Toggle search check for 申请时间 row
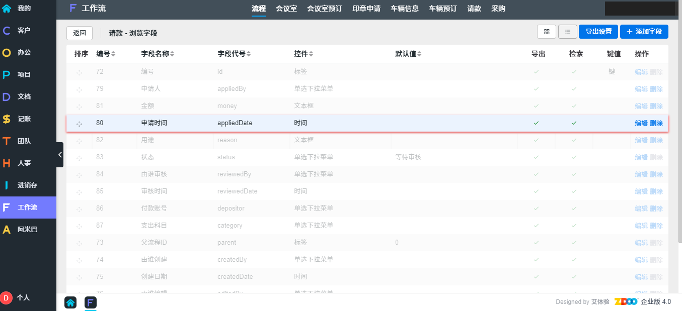682x311 pixels. pyautogui.click(x=574, y=123)
